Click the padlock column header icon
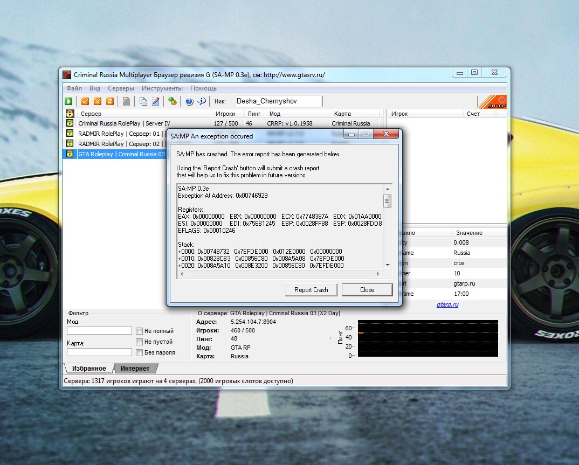This screenshot has height=465, width=579. (70, 114)
